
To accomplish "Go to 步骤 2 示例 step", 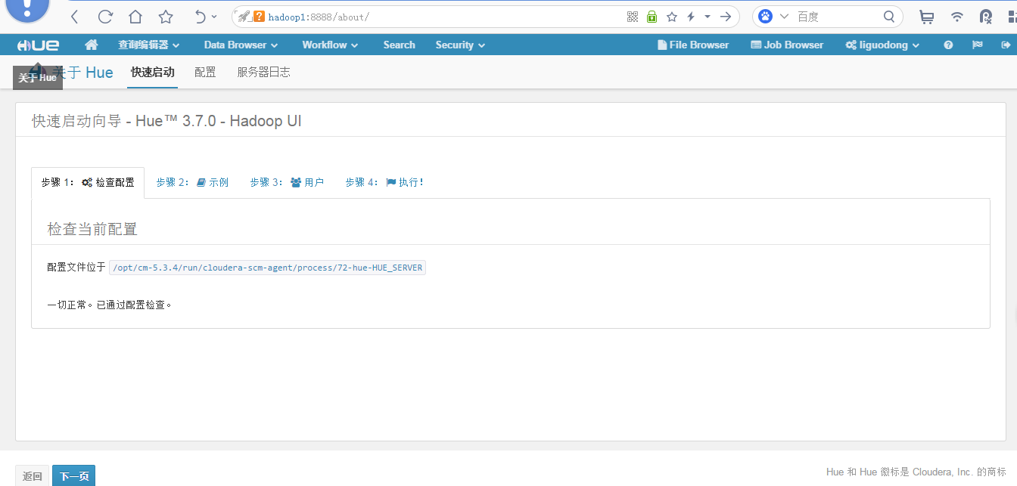I will [x=192, y=183].
